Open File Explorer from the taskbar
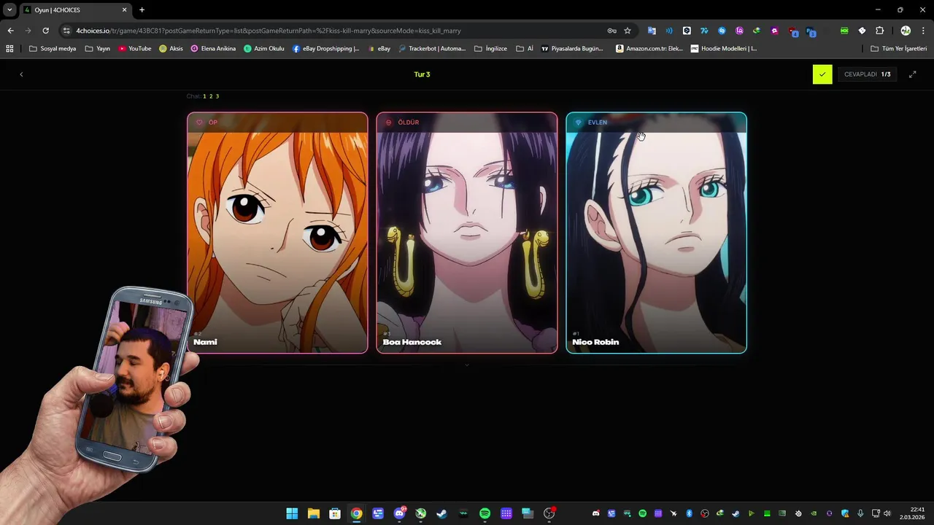The width and height of the screenshot is (934, 525). coord(313,513)
